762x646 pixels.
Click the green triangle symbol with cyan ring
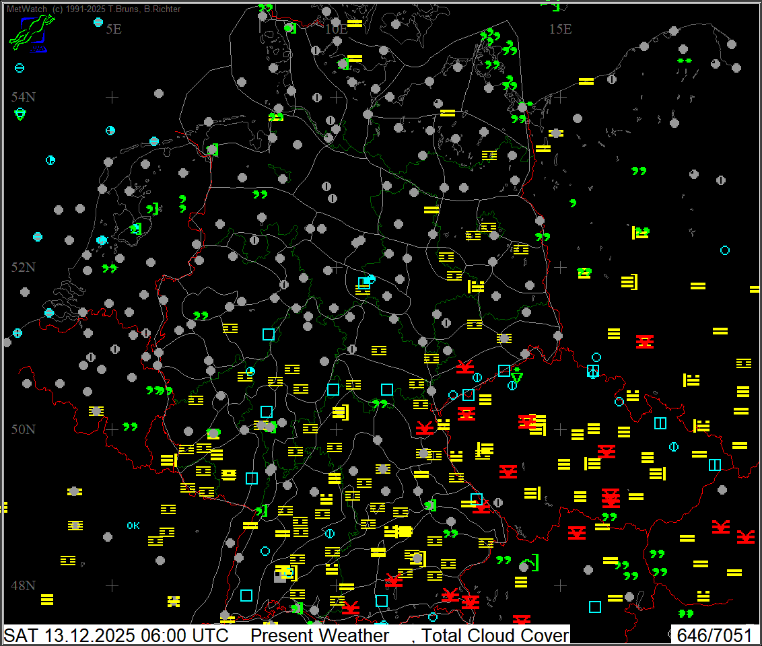[20, 114]
